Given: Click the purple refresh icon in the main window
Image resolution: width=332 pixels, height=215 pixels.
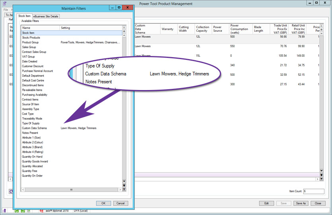Looking at the screenshot, I should [x=11, y=191].
